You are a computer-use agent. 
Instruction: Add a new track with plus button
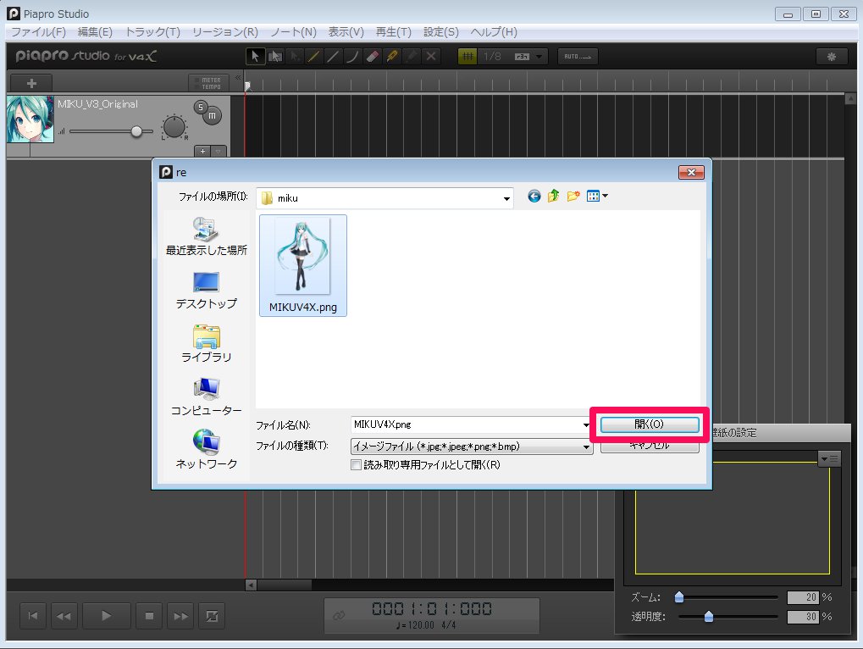[x=31, y=83]
